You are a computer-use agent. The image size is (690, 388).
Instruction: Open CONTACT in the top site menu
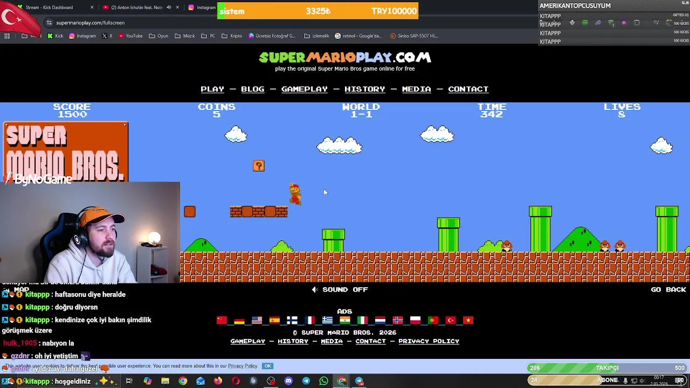tap(468, 89)
